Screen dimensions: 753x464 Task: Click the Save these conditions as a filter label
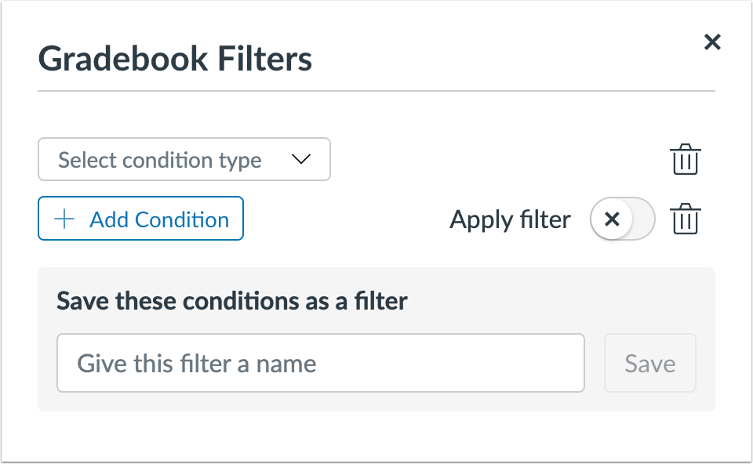pos(232,301)
